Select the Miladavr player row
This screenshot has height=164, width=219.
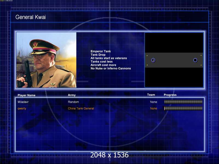[110, 102]
